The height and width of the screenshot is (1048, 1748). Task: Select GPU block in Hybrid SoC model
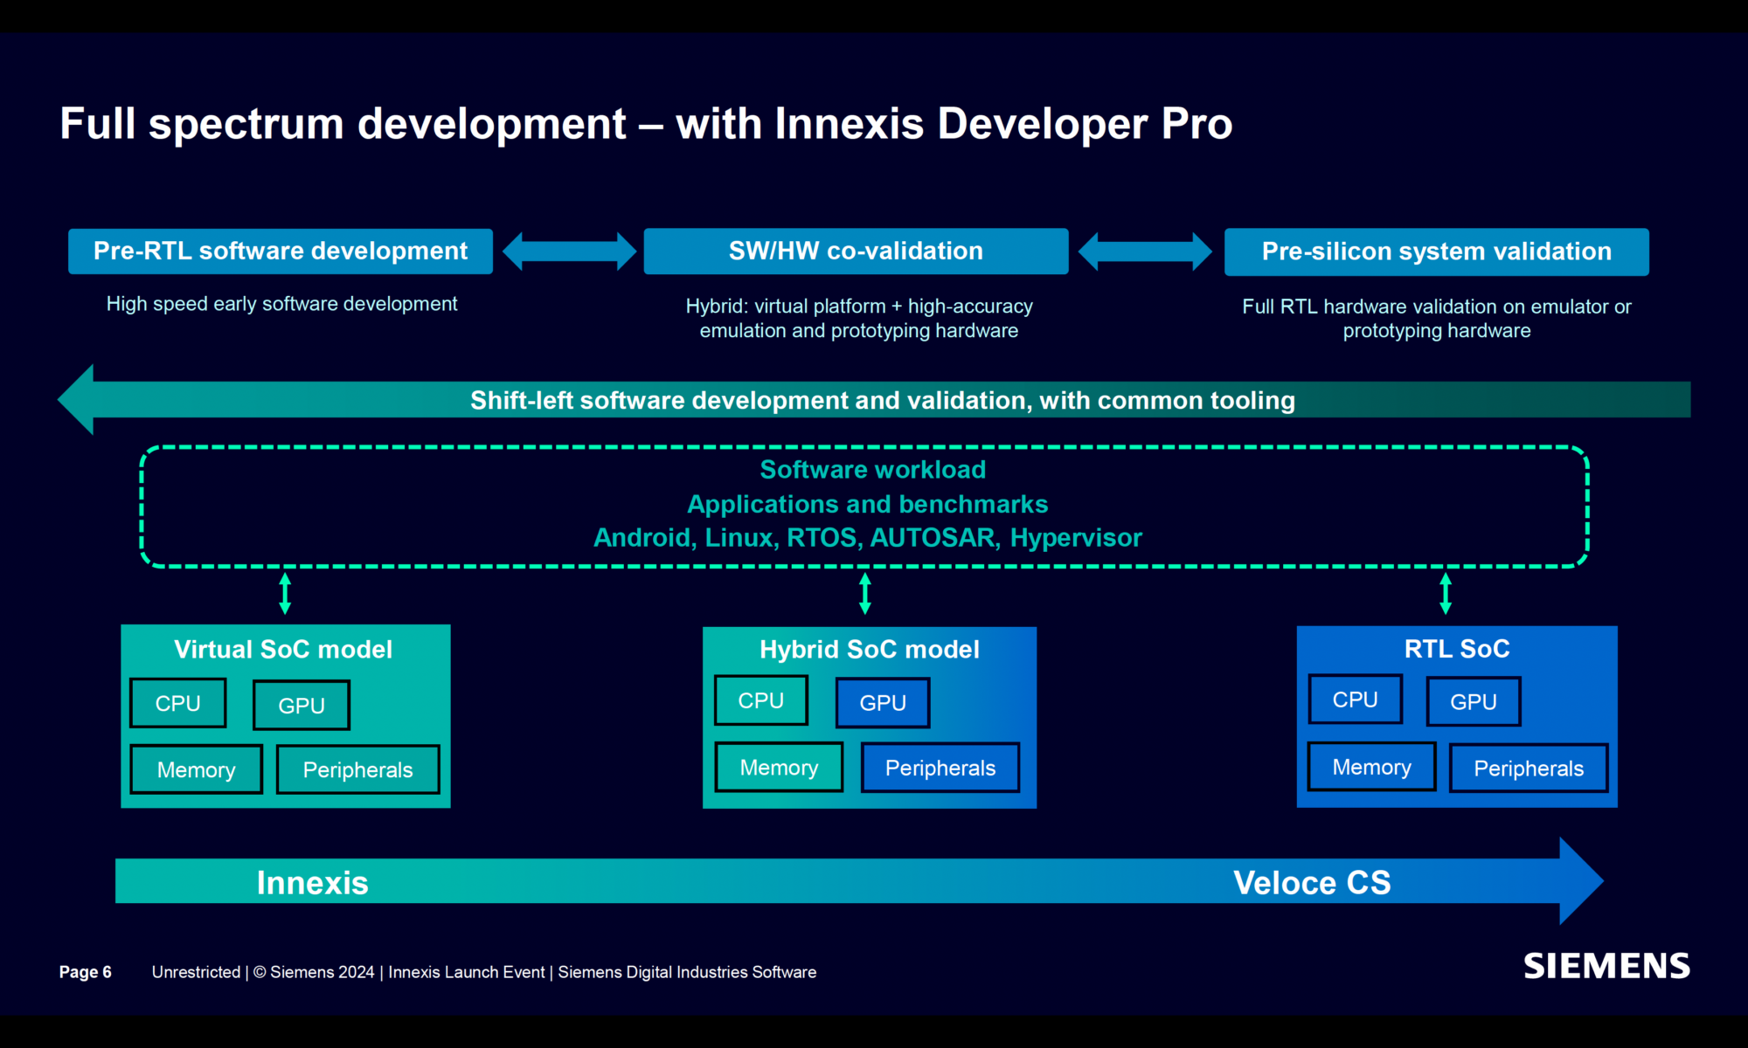tap(883, 703)
